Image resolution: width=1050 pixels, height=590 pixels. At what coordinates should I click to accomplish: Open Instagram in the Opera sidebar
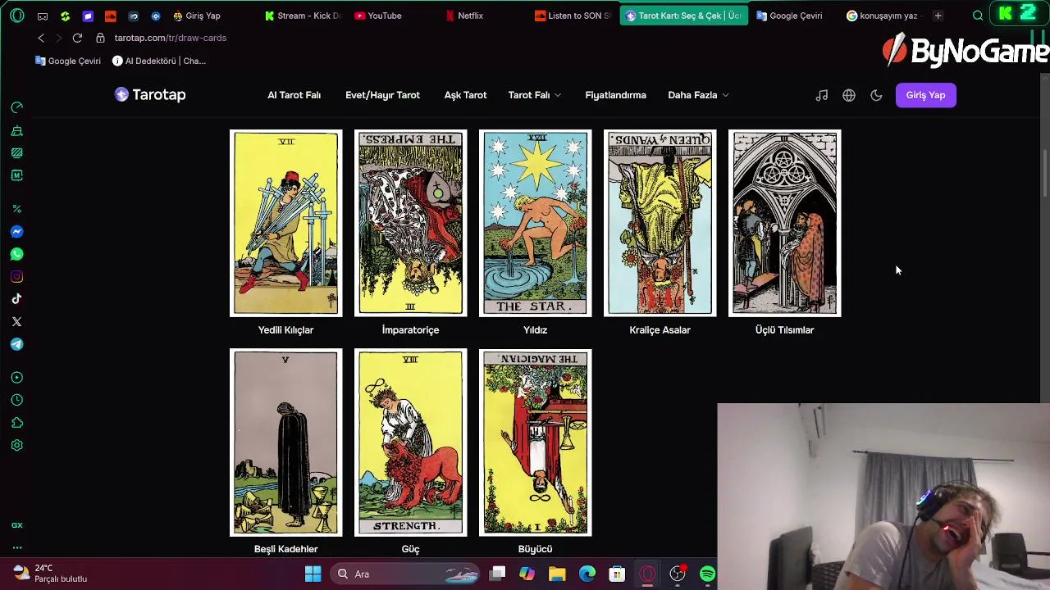[16, 277]
